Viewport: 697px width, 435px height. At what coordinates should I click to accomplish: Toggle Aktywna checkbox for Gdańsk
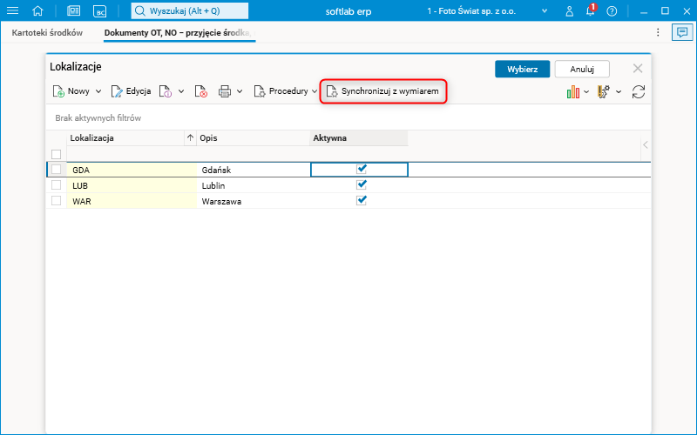coord(362,169)
